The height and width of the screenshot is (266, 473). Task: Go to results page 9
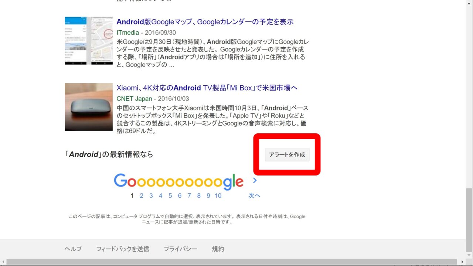click(x=208, y=196)
